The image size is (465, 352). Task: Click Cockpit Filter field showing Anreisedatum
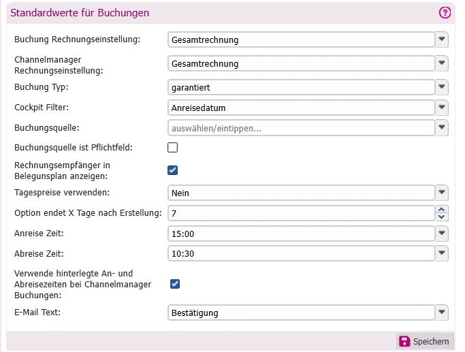(x=302, y=108)
